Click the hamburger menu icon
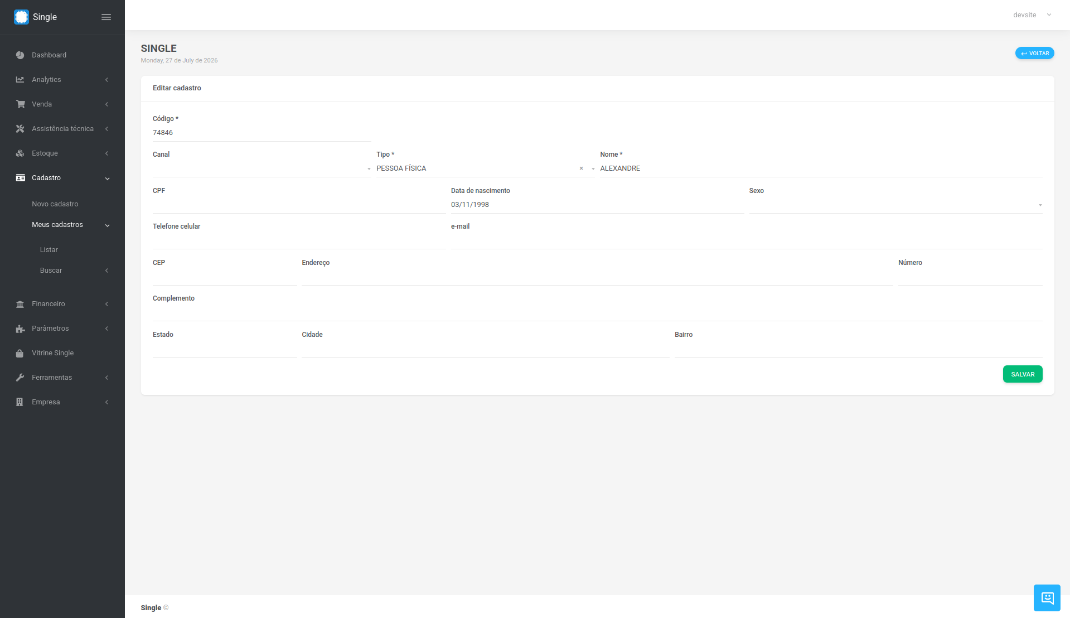The width and height of the screenshot is (1070, 618). click(x=106, y=17)
